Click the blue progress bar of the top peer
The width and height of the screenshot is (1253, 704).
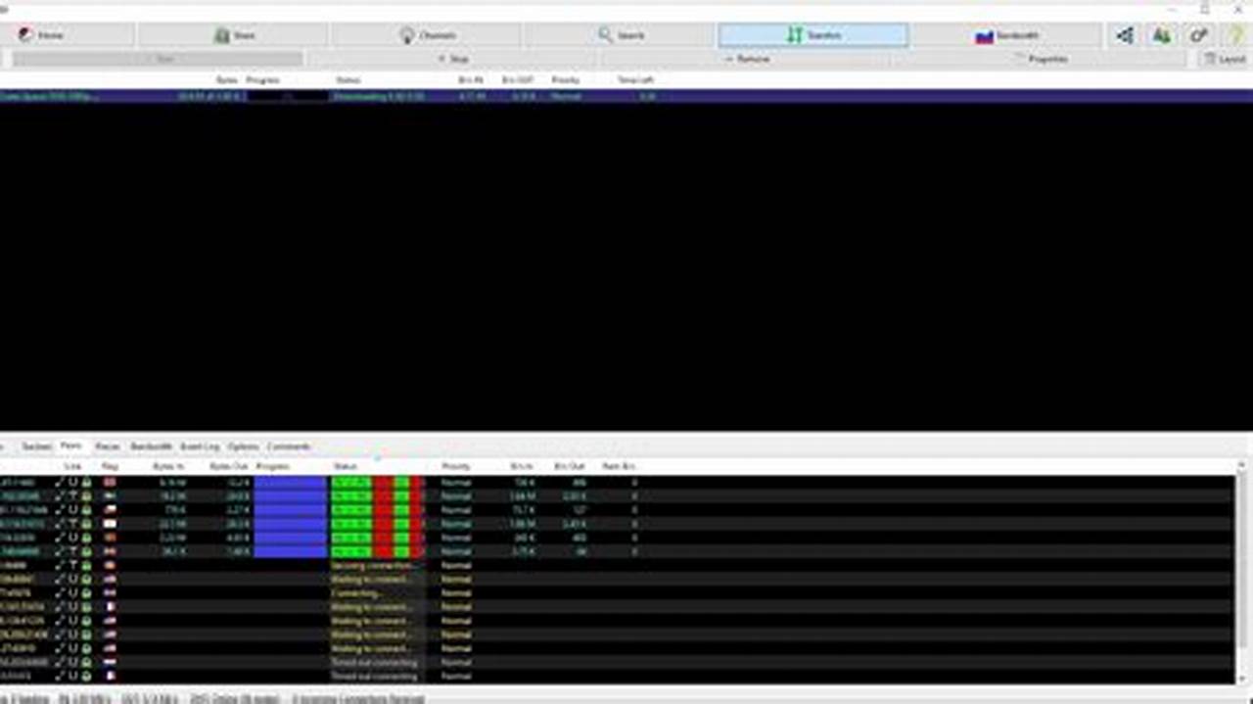click(289, 482)
